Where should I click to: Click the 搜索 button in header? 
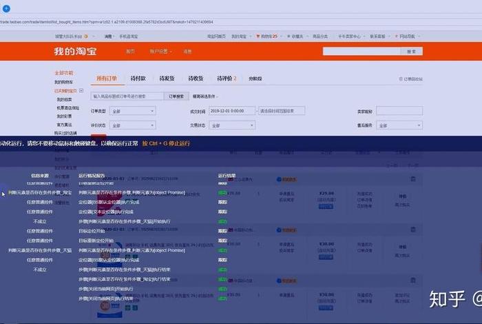[x=411, y=52]
